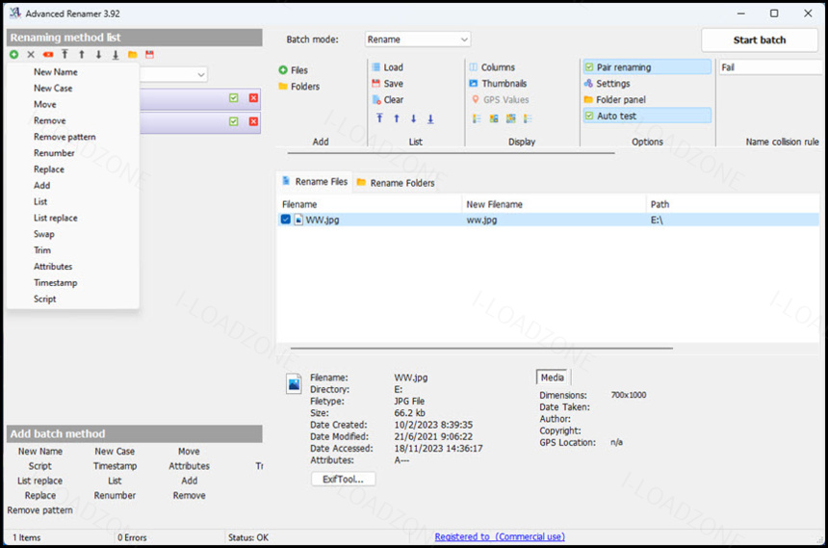Move method down one in method toolbar
Screen dimensions: 828x548
click(99, 55)
